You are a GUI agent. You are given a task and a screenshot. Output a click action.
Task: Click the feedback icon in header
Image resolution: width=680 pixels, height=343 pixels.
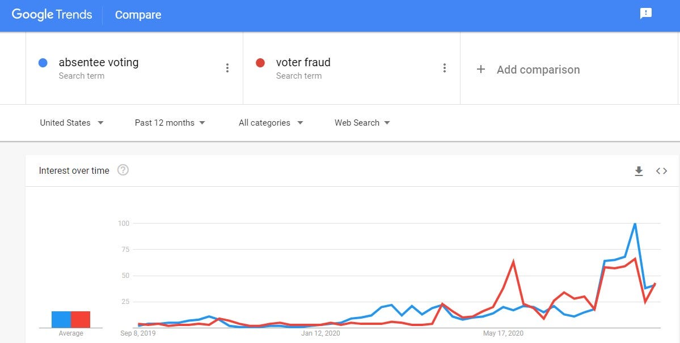point(645,14)
